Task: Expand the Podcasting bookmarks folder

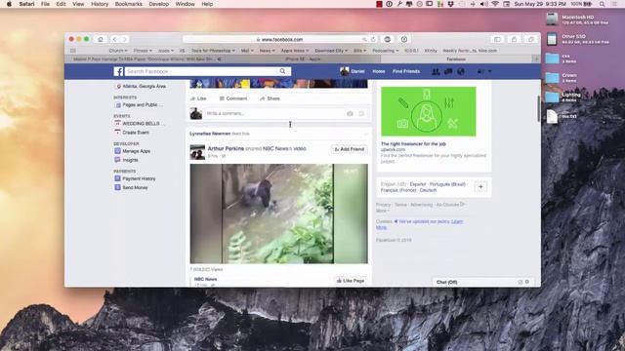Action: 385,51
